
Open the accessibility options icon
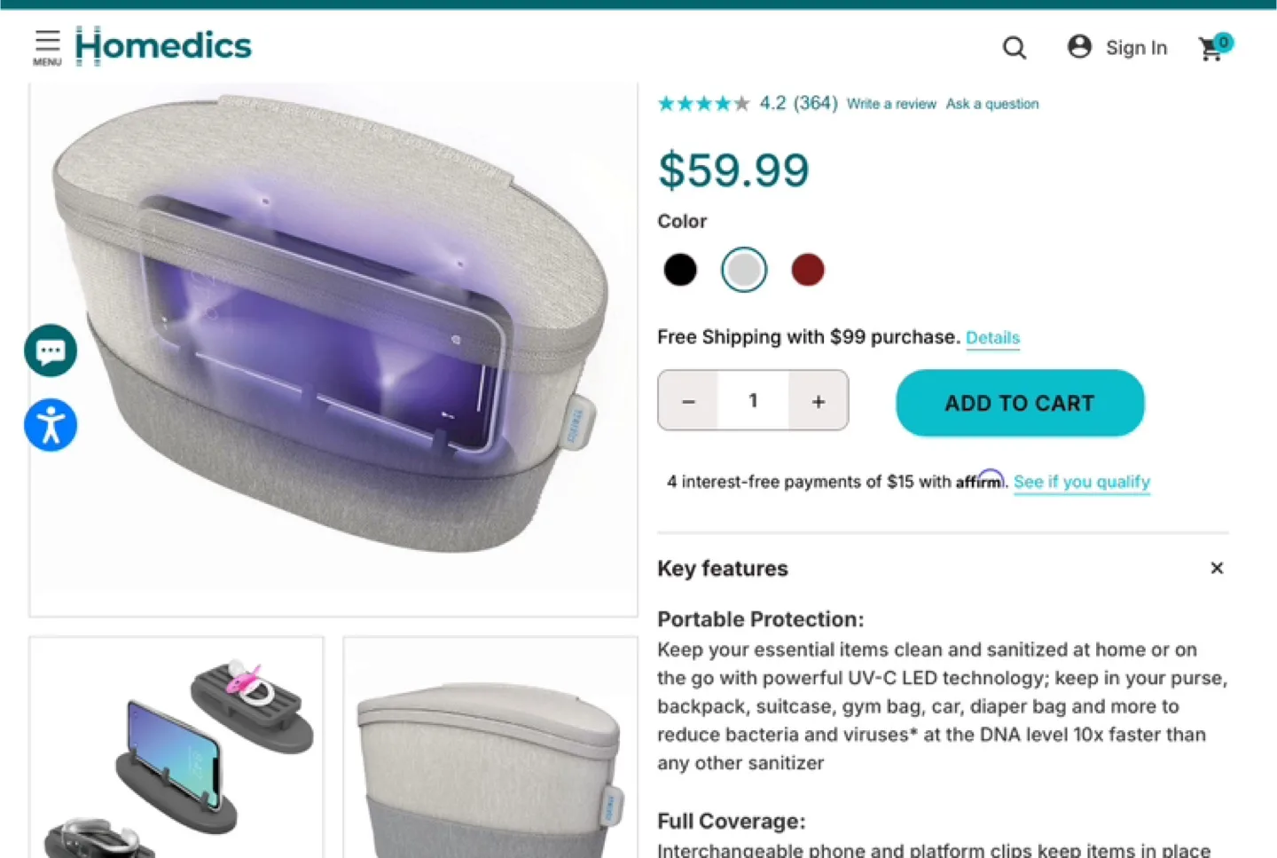(50, 424)
